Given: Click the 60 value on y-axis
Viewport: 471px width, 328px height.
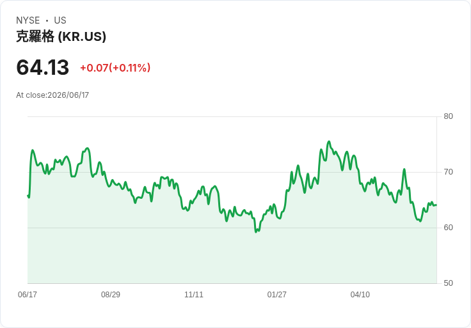Looking at the screenshot, I should point(448,228).
